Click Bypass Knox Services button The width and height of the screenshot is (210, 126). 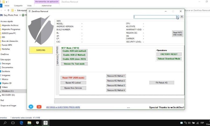(73, 88)
